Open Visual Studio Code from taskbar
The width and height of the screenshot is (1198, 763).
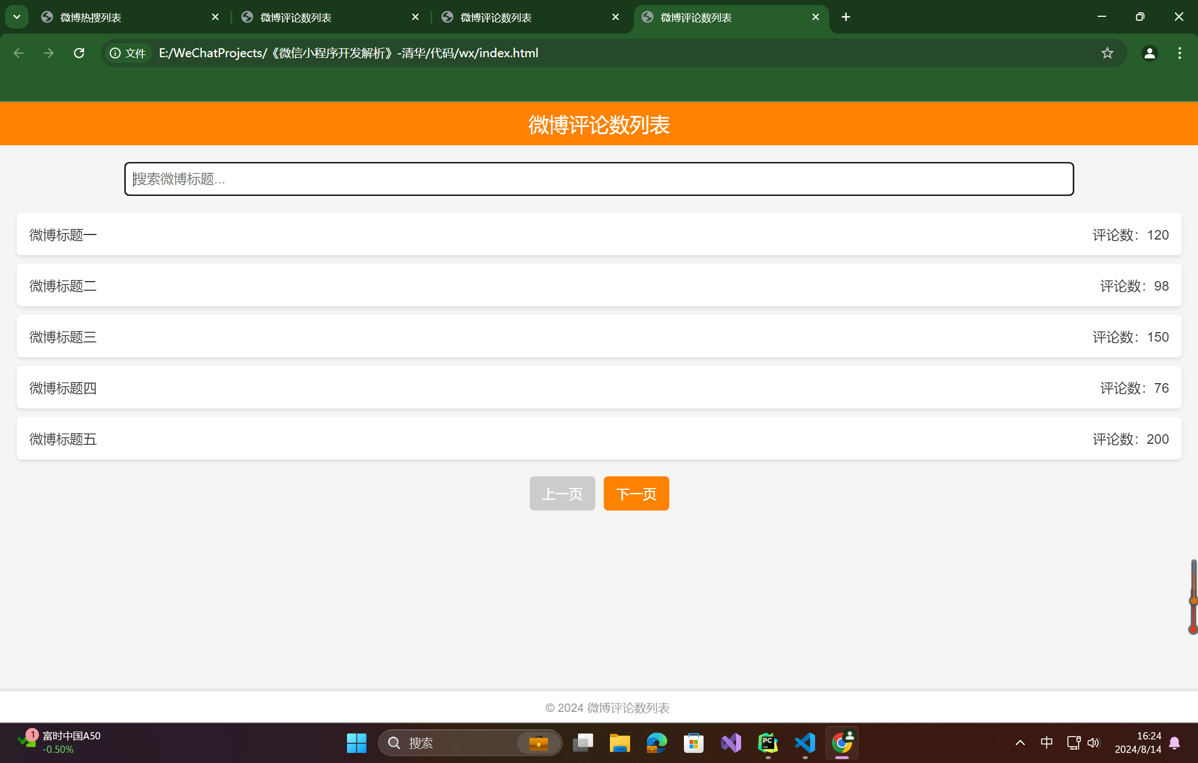pos(805,743)
